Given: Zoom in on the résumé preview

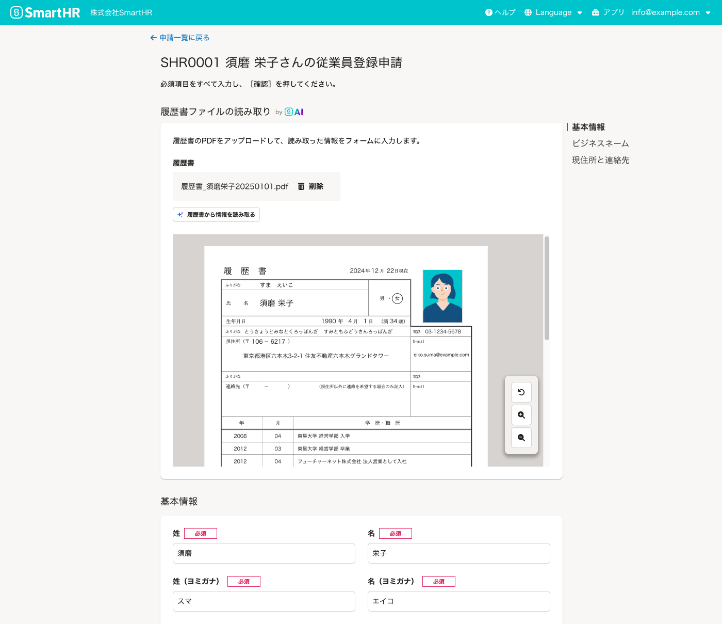Looking at the screenshot, I should point(521,414).
